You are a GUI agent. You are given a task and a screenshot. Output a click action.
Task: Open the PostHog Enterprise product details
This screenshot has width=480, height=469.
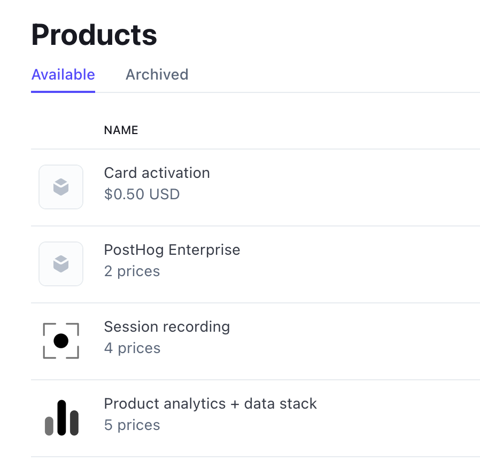[172, 249]
